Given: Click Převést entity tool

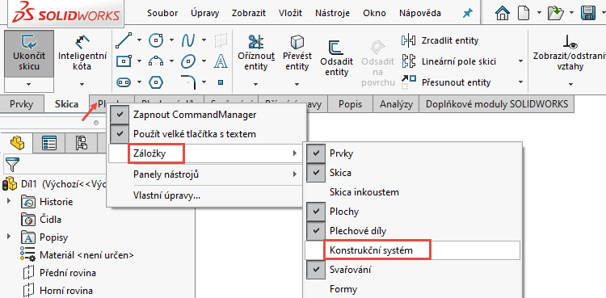Looking at the screenshot, I should click(x=297, y=53).
